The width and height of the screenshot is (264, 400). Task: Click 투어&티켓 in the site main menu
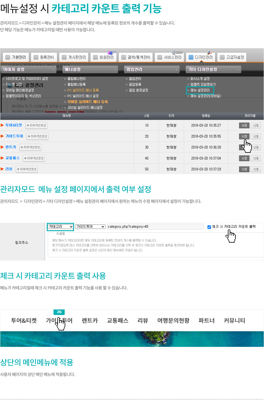(24, 320)
